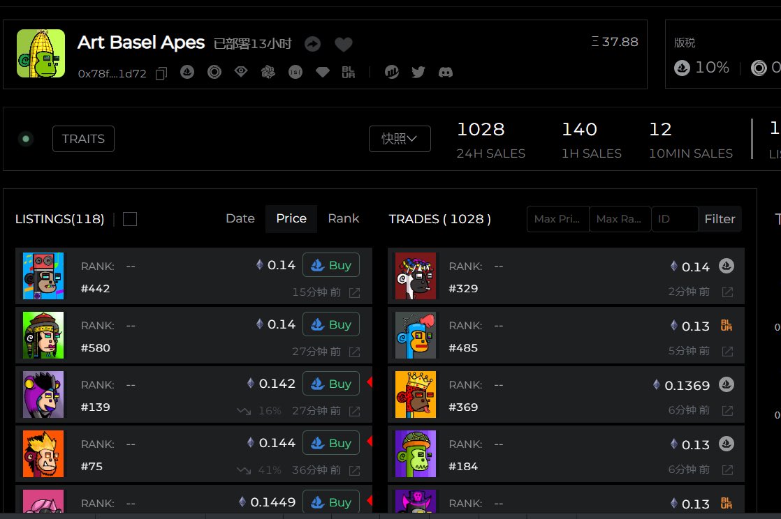Viewport: 781px width, 519px height.
Task: Favorite the collection with the heart icon
Action: (x=344, y=44)
